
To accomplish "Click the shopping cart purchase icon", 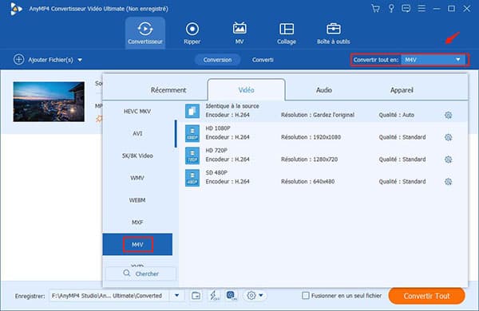I will pos(375,9).
